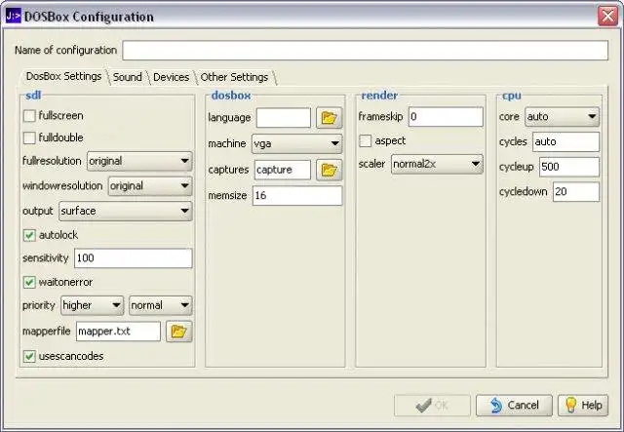Image resolution: width=624 pixels, height=432 pixels.
Task: Uncheck the waitonerror option
Action: pos(29,282)
